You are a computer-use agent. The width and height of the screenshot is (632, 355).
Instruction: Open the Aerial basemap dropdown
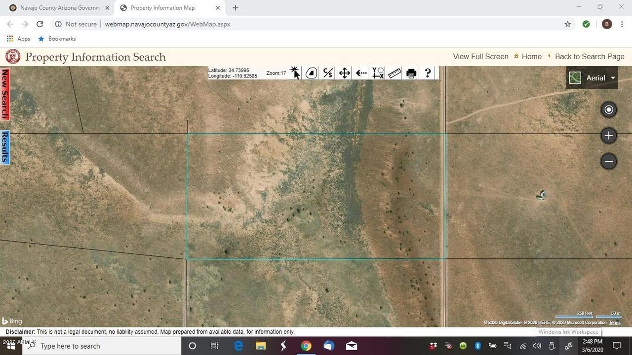point(612,77)
